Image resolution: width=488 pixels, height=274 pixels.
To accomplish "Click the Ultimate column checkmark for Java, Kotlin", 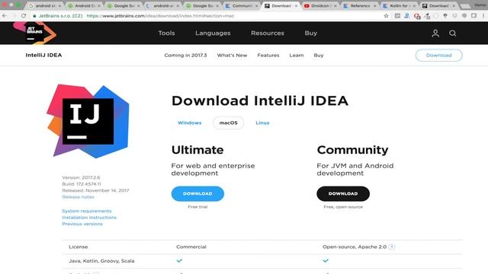I will point(179,260).
